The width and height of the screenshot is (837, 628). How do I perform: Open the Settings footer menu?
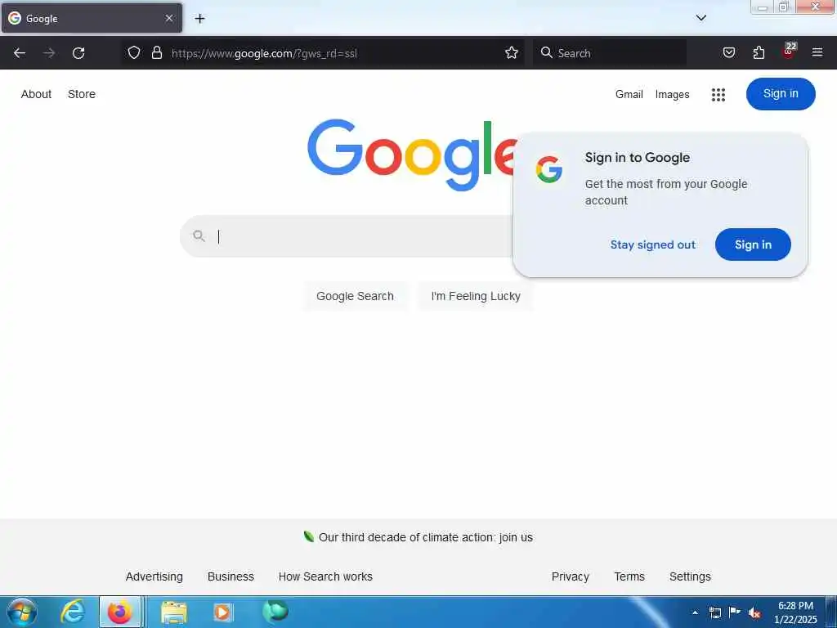(x=690, y=576)
